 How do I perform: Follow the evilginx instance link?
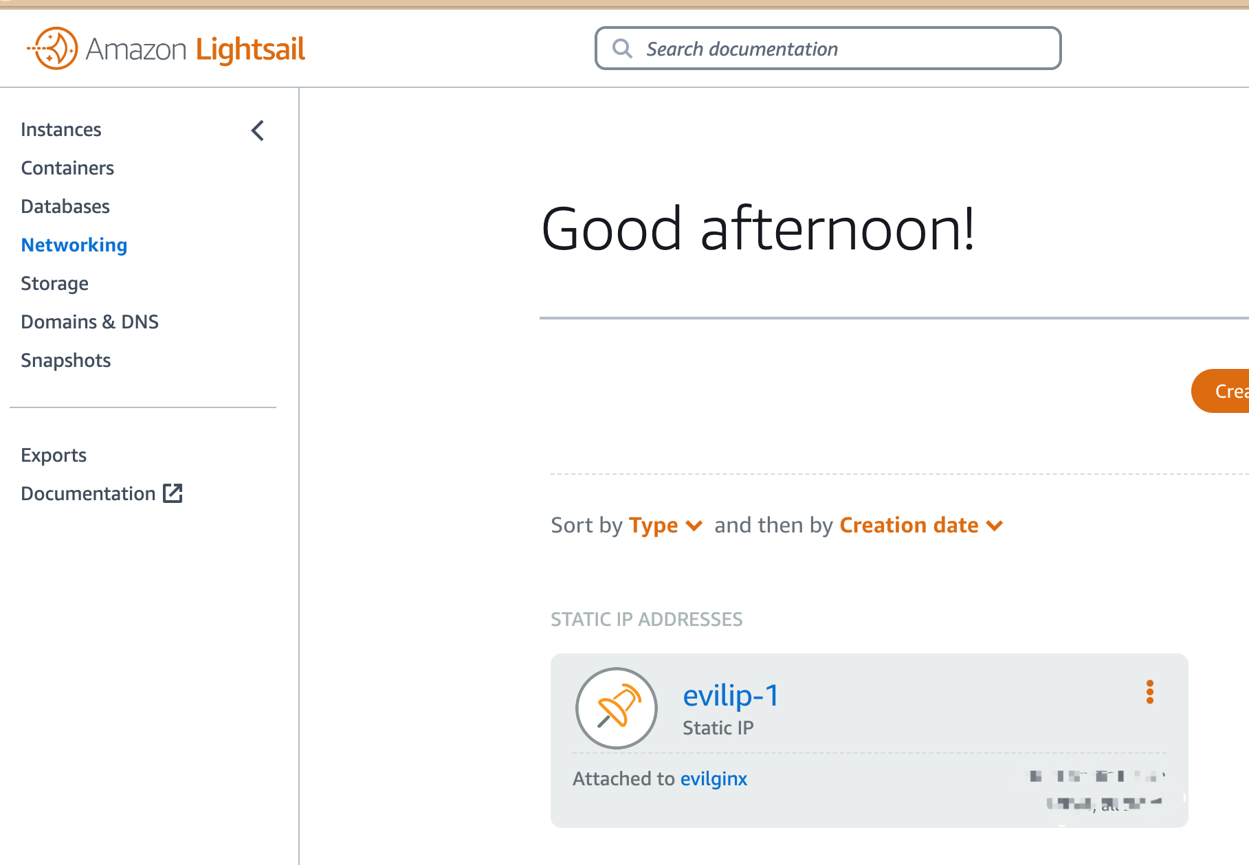714,779
